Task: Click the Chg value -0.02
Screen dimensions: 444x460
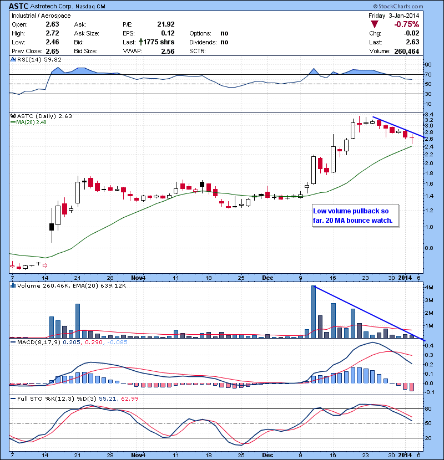Action: [x=411, y=33]
